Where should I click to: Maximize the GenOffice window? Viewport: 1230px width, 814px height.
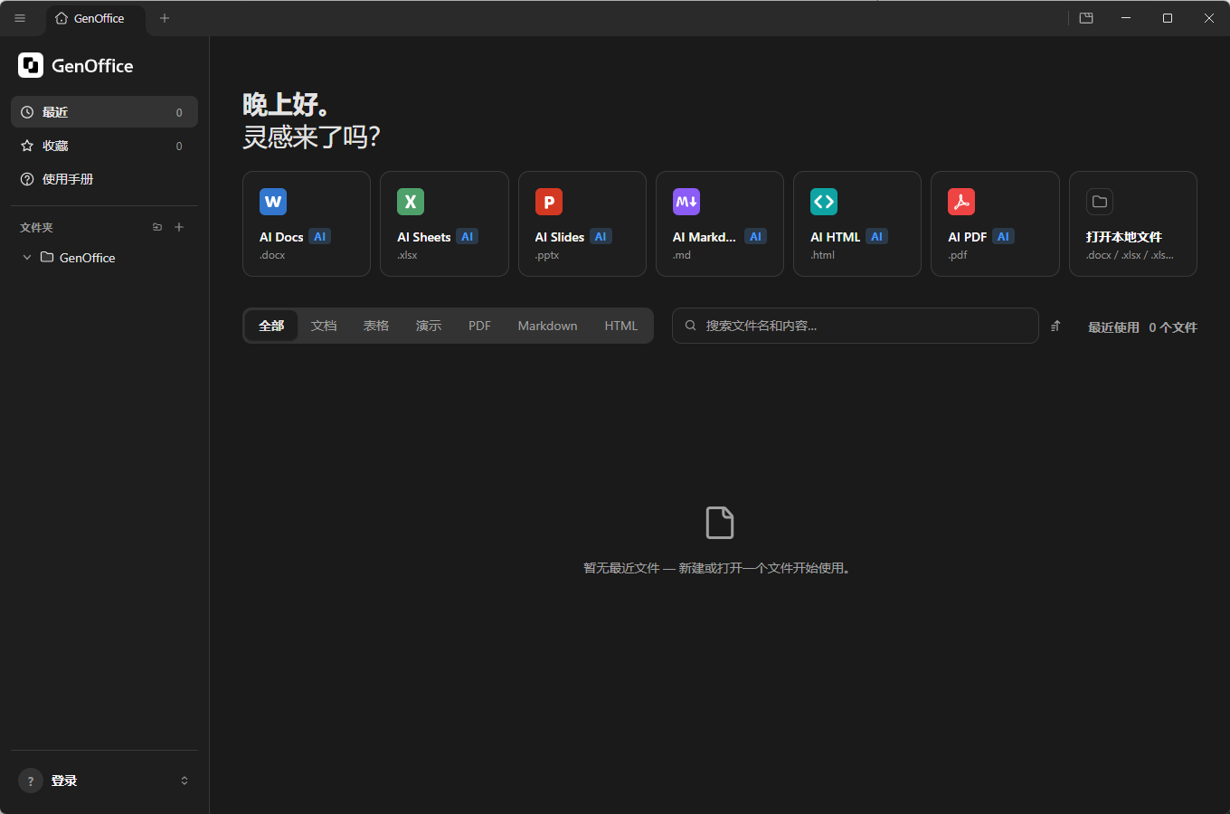[1168, 18]
